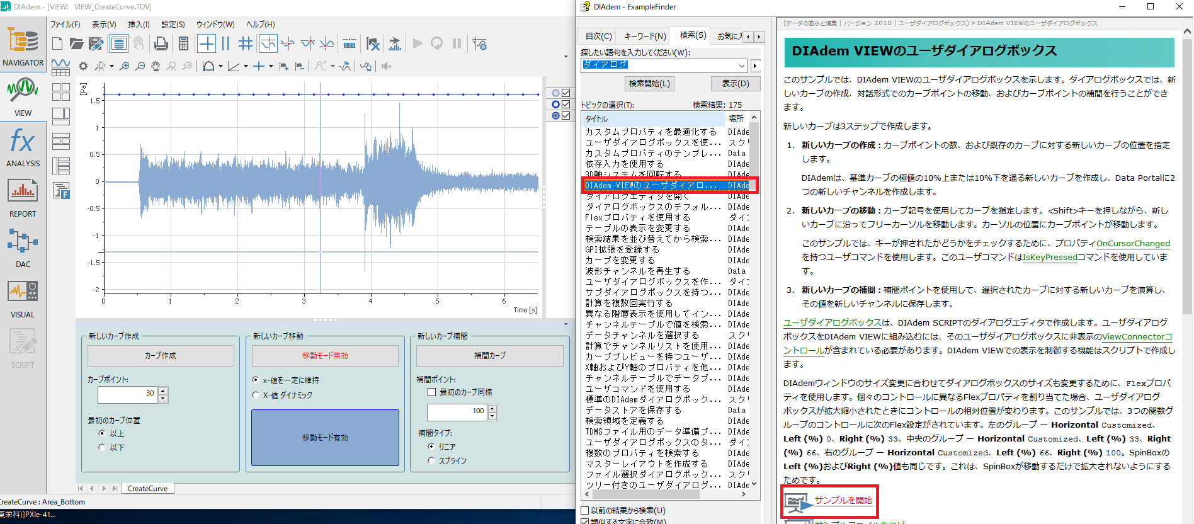The width and height of the screenshot is (1194, 524).
Task: Select the crosshair cursor icon
Action: pyautogui.click(x=207, y=43)
